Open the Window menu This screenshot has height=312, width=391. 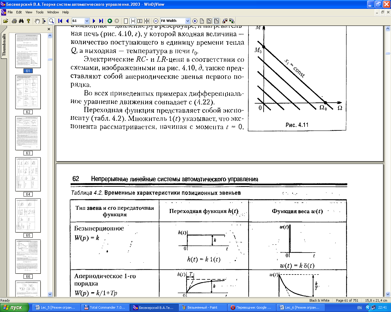[x=53, y=12]
